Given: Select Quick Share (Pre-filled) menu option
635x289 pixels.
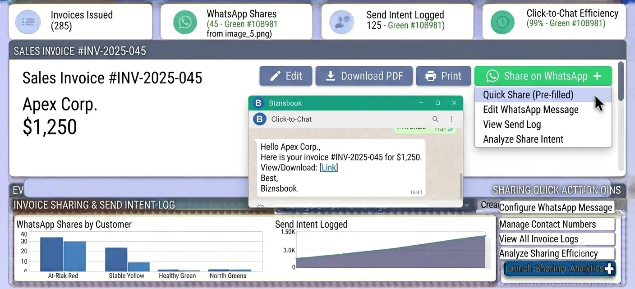Looking at the screenshot, I should [543, 95].
